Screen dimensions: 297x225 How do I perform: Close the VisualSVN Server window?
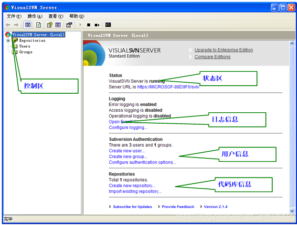click(x=291, y=8)
